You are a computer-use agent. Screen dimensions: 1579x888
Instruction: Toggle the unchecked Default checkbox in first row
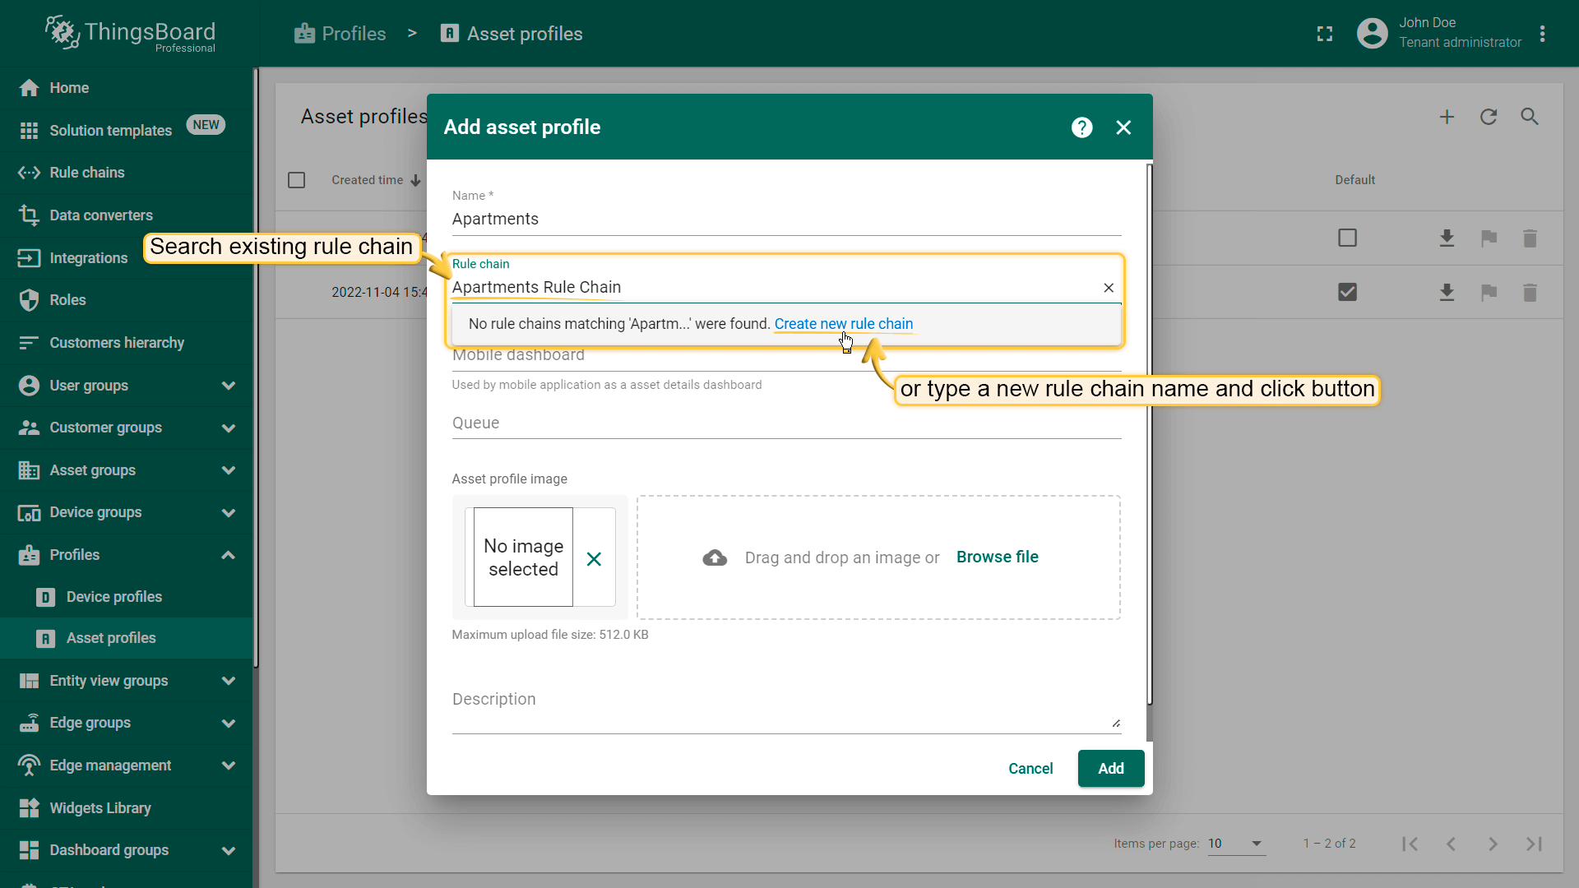(x=1347, y=238)
